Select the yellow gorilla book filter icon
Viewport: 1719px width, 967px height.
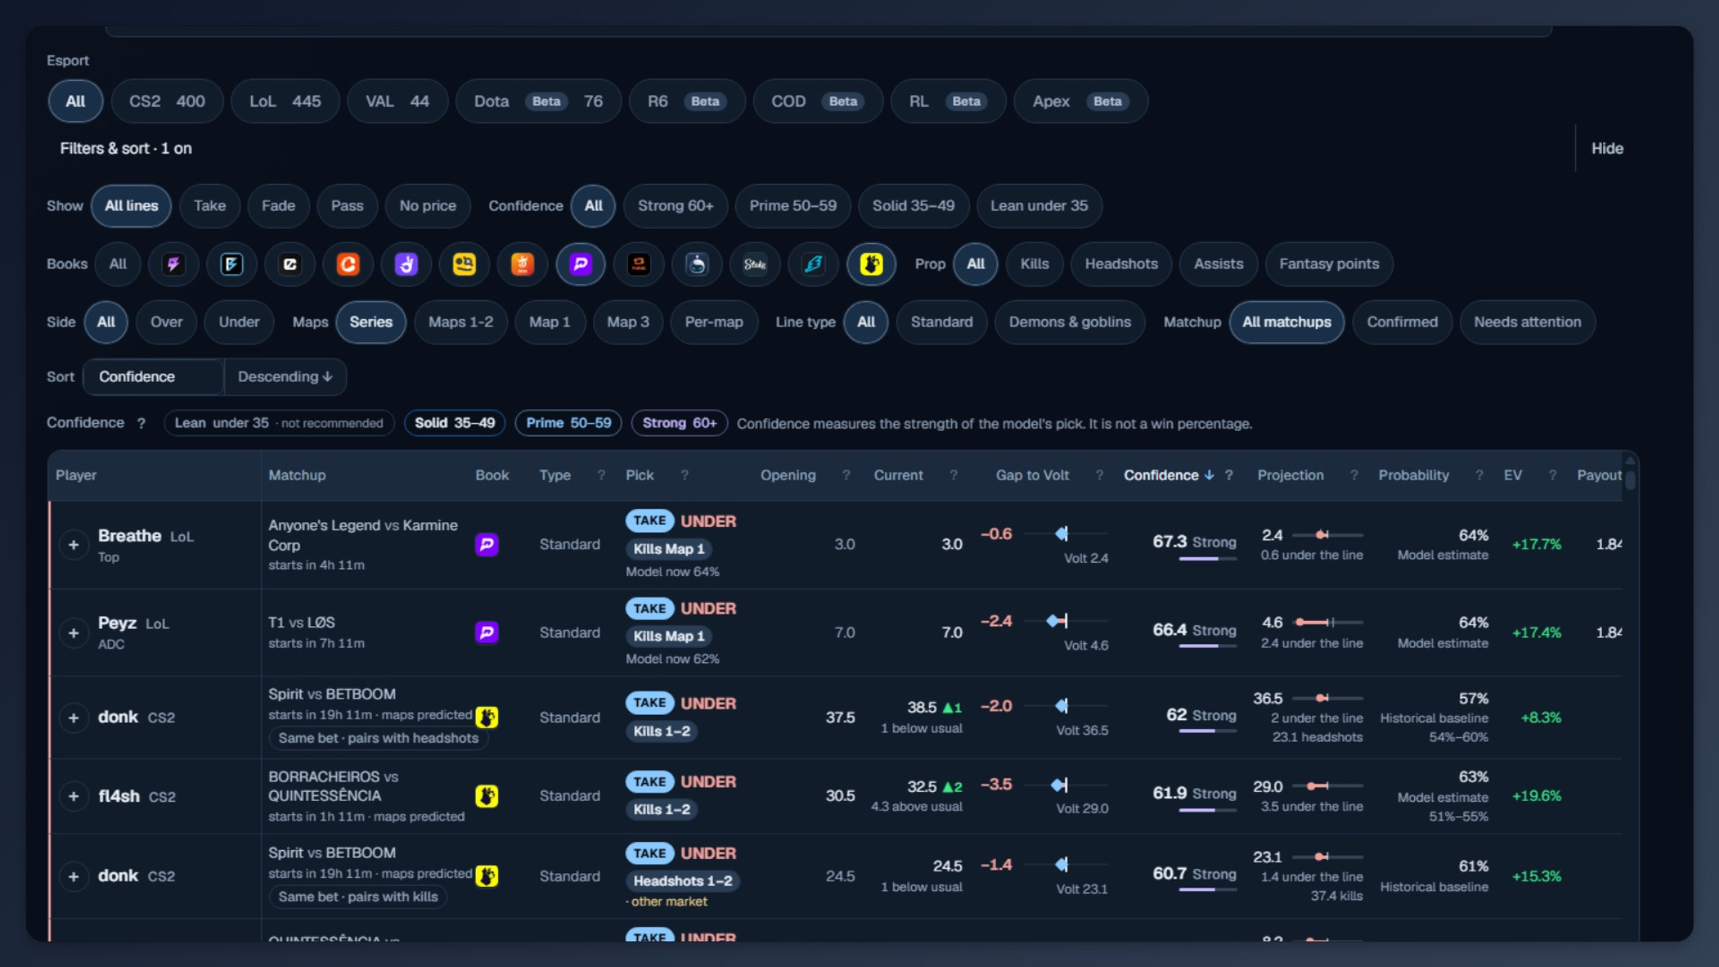(x=872, y=264)
